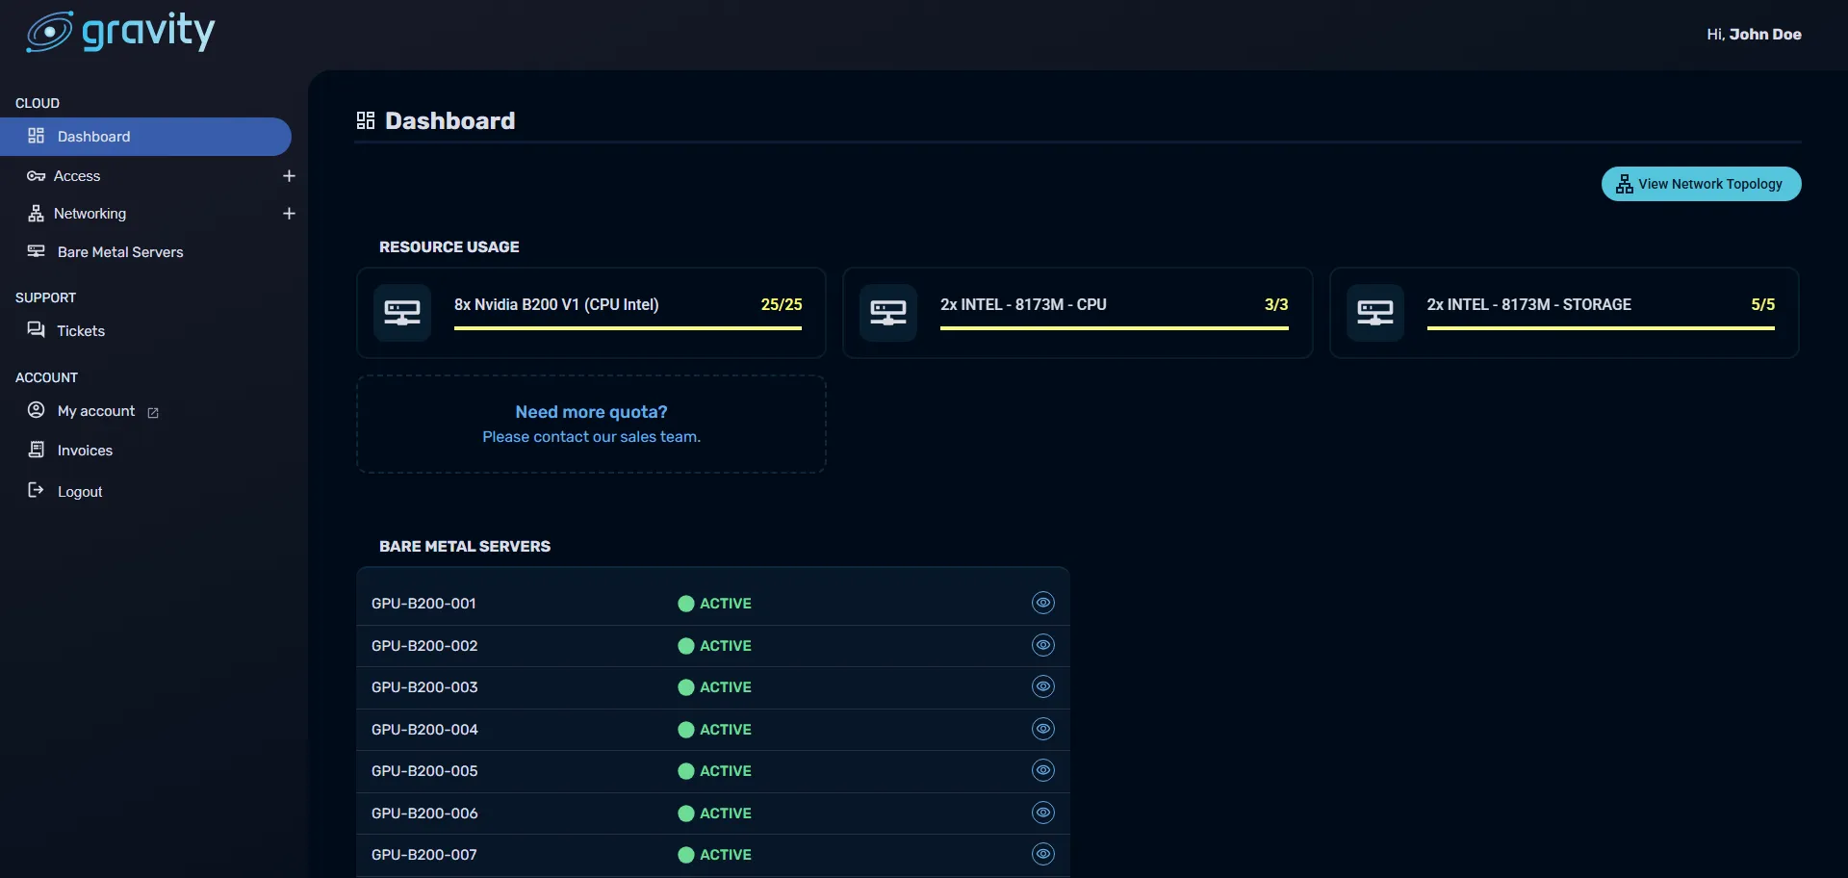
Task: Click the 25/25 quota value
Action: 782,305
